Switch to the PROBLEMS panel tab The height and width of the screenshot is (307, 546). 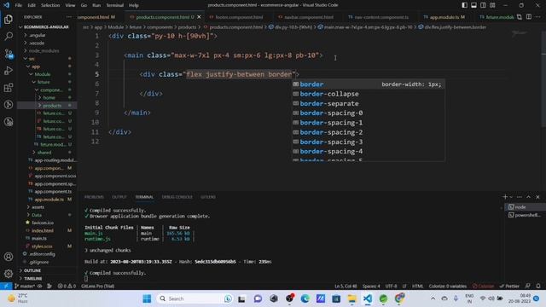[94, 197]
